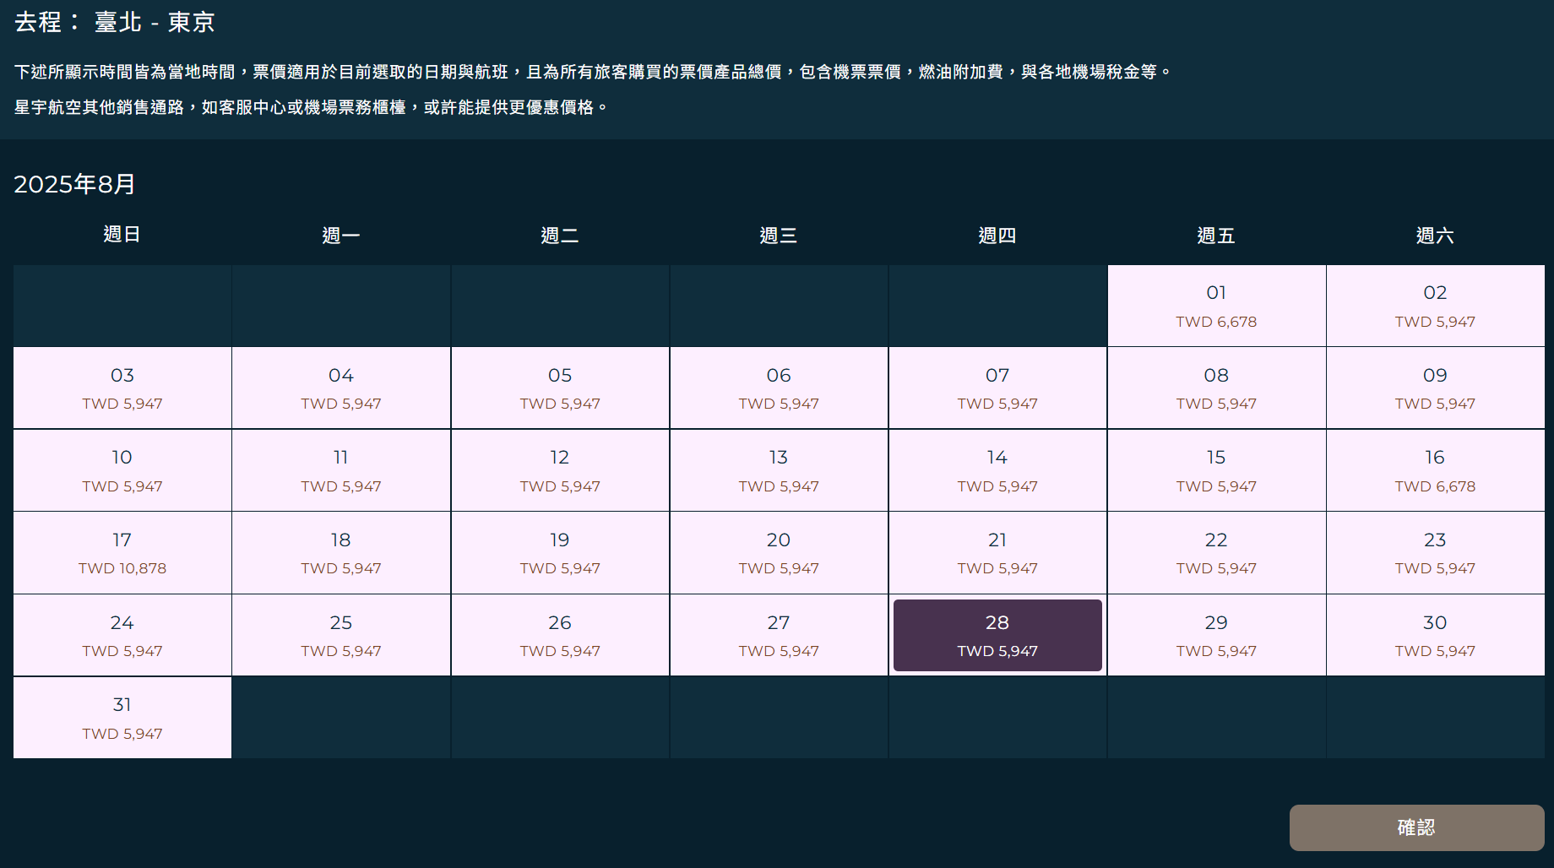This screenshot has width=1554, height=868.
Task: Select date 17 with TWD 10,878
Action: pyautogui.click(x=122, y=553)
